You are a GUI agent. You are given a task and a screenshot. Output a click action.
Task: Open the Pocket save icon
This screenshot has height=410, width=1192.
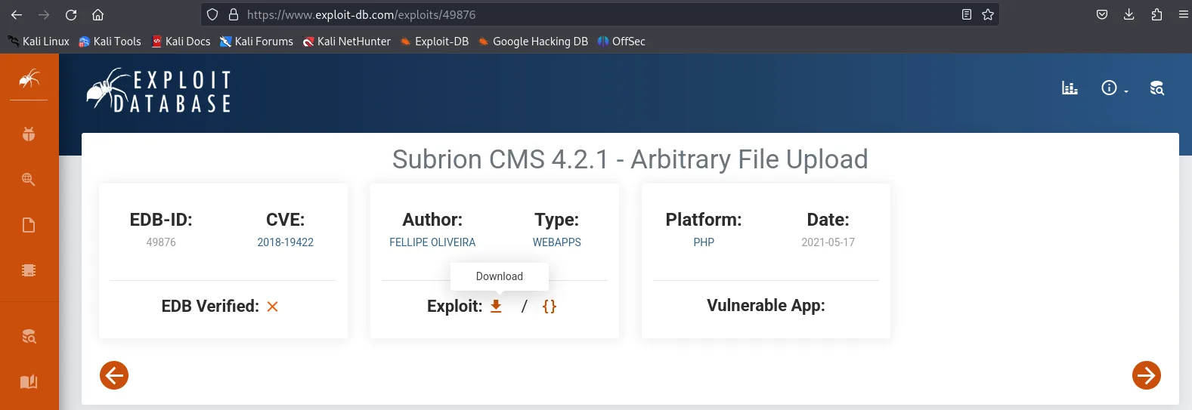pyautogui.click(x=1102, y=14)
